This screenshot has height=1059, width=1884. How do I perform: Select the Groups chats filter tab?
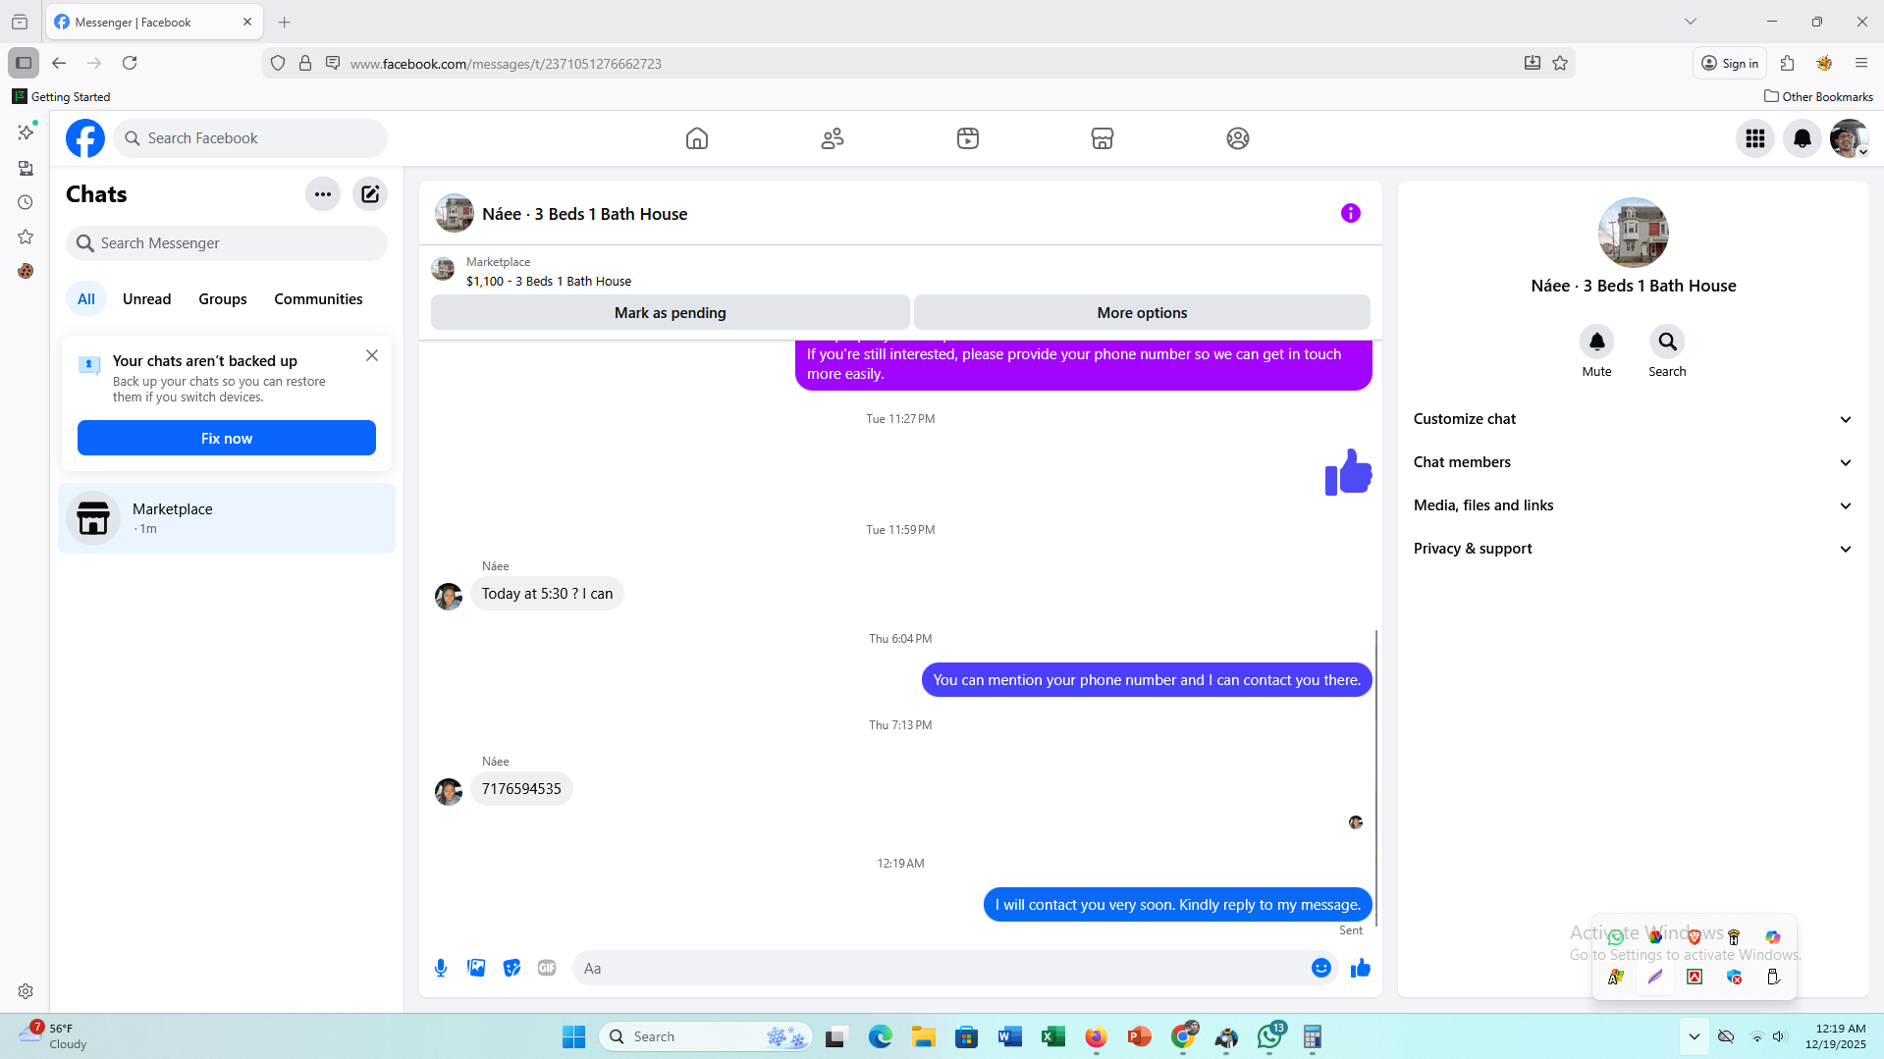[x=223, y=299]
